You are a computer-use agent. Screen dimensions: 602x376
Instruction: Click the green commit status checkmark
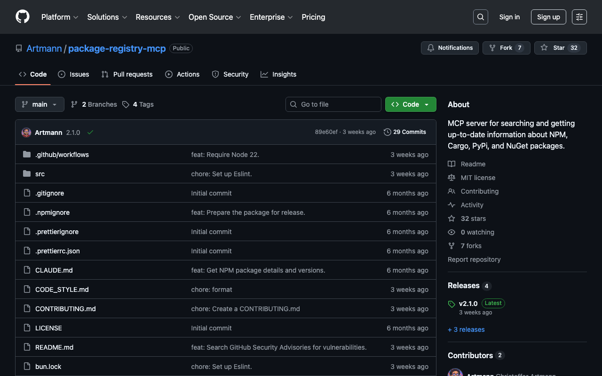pos(90,133)
